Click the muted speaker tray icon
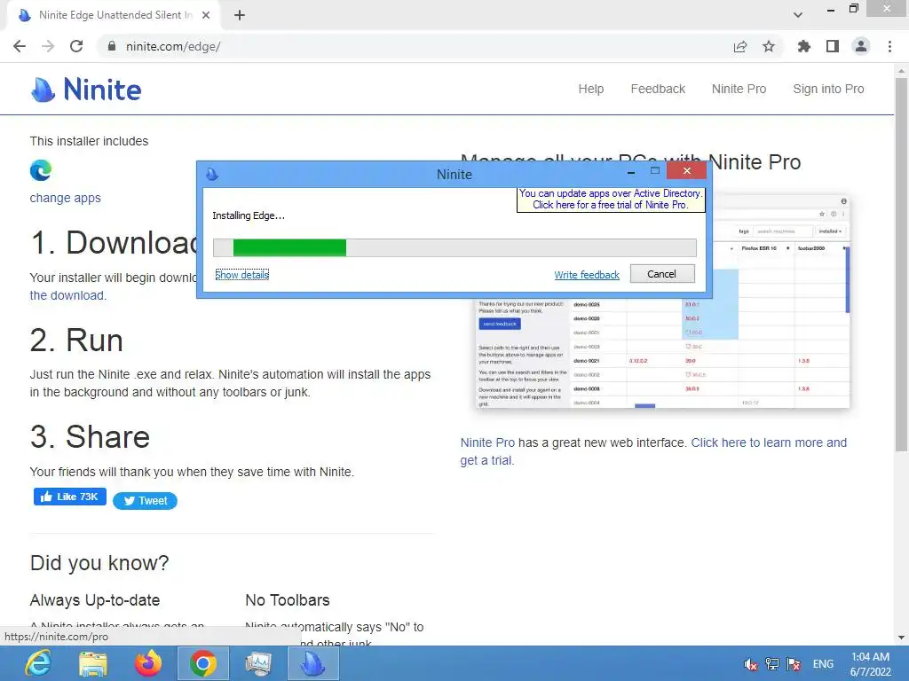The image size is (909, 681). pos(750,664)
